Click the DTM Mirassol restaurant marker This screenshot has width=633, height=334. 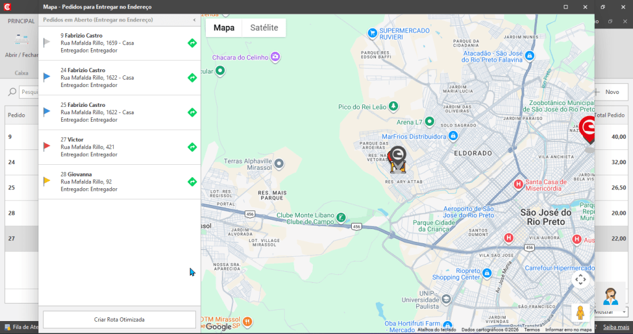click(x=247, y=322)
